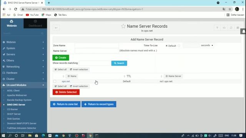Open a new browser tab
Image resolution: width=246 pixels, height=138 pixels.
pyautogui.click(x=49, y=3)
